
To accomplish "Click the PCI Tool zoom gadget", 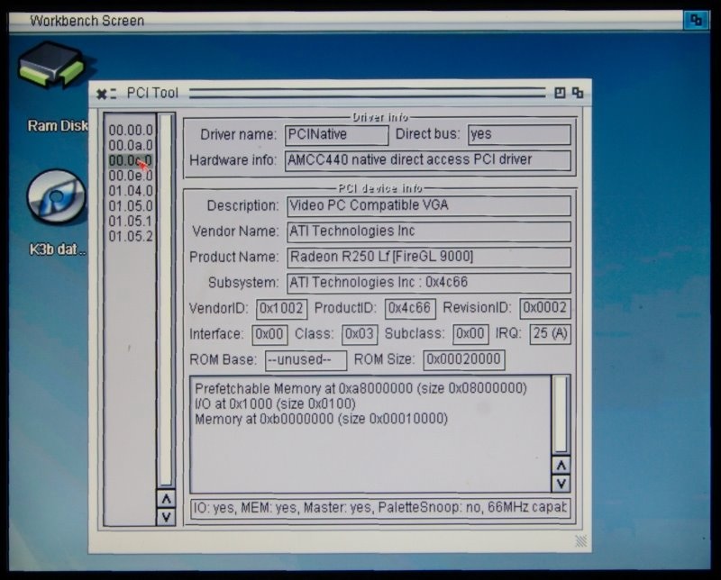I will click(x=560, y=93).
